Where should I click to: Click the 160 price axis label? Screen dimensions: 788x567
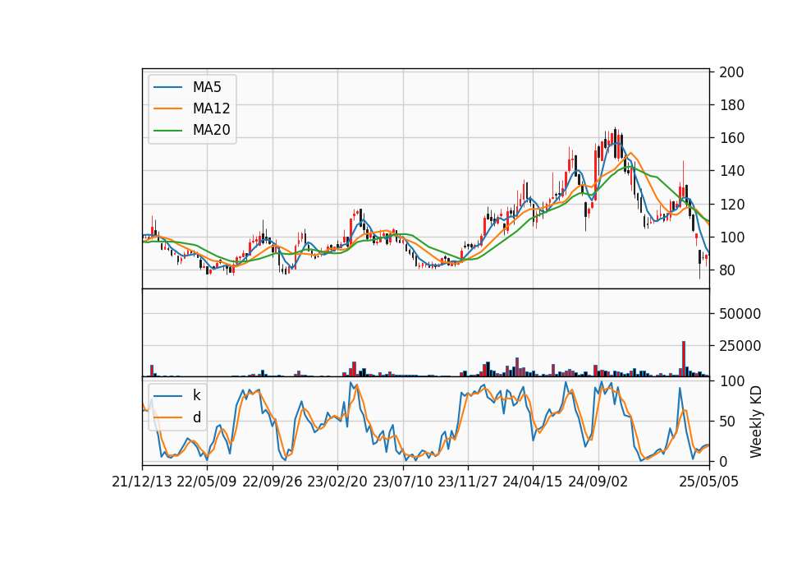(x=731, y=138)
